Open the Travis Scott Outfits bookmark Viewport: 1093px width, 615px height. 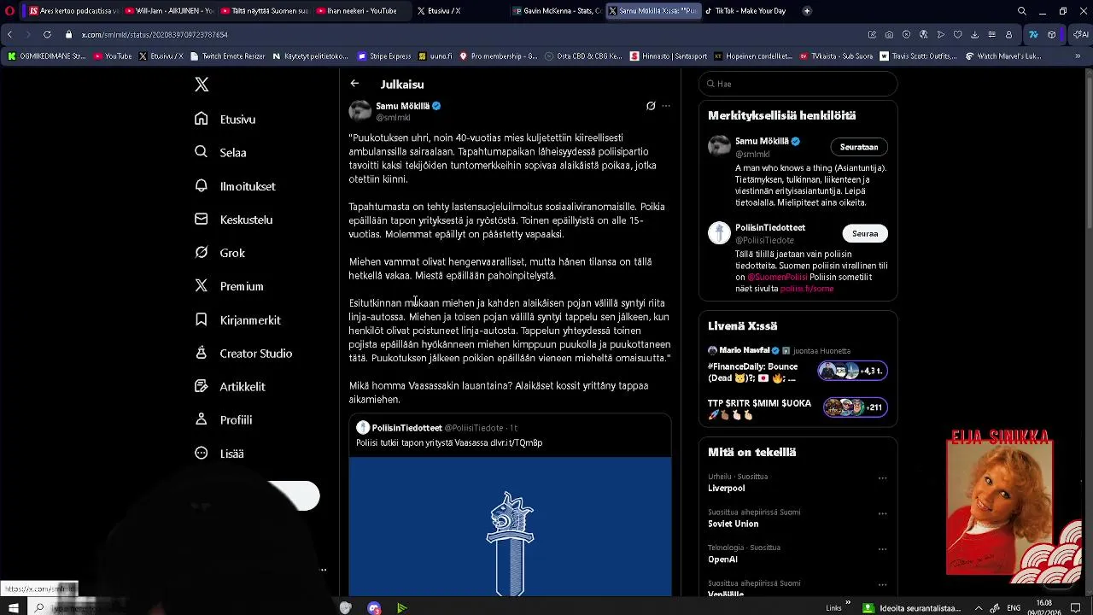[x=919, y=56]
